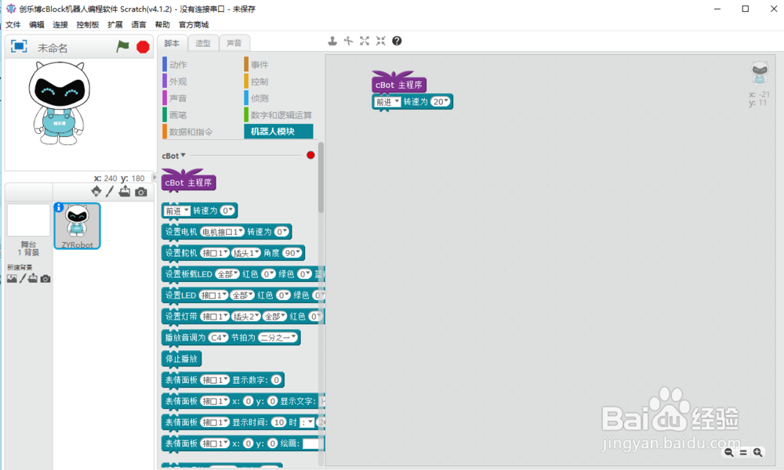784x470 pixels.
Task: Open block help question mark
Action: (x=397, y=41)
